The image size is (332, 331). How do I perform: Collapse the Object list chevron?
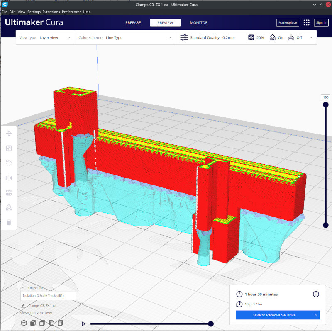[x=23, y=288]
